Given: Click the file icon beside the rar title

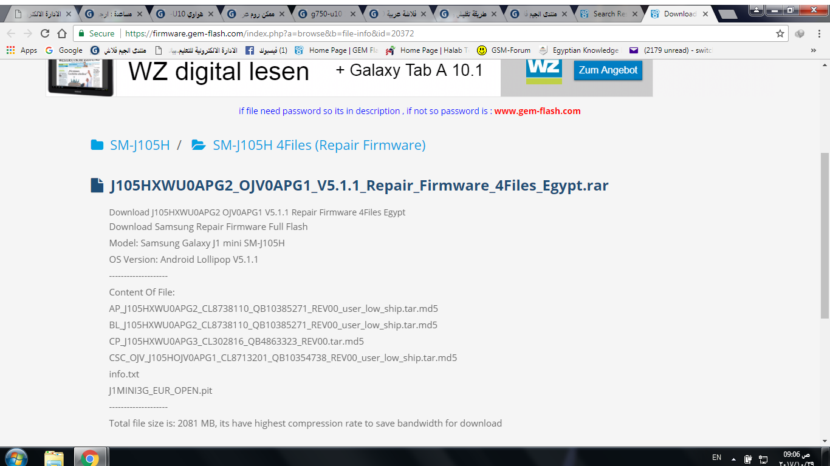Looking at the screenshot, I should point(97,185).
